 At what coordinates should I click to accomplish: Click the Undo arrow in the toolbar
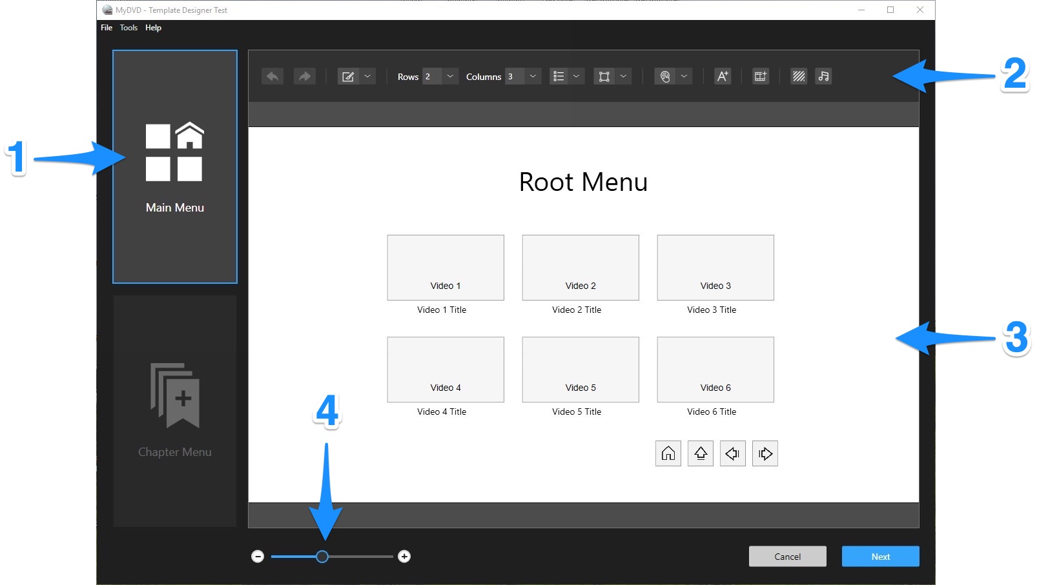pos(272,76)
